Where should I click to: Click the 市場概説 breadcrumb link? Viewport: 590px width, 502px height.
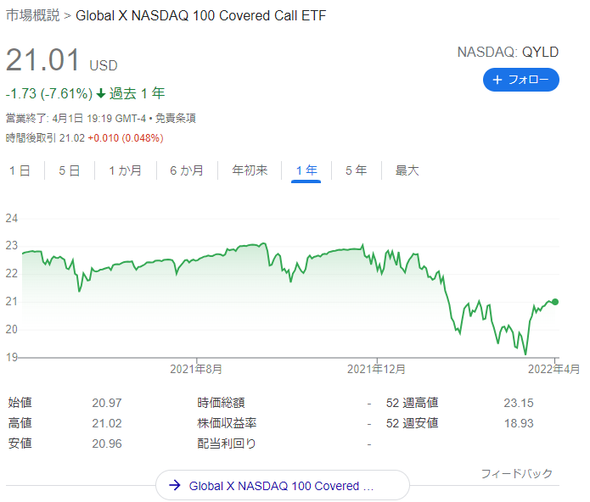33,15
